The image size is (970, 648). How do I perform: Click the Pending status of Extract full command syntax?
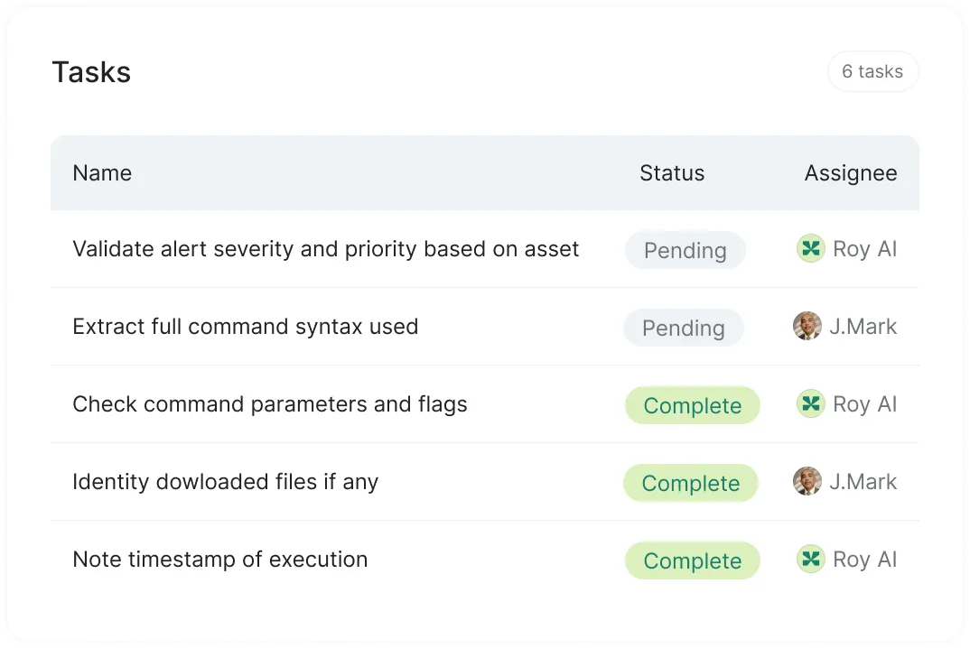tap(684, 328)
